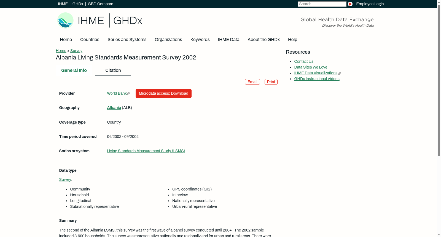Click the scrollbar up arrow
Image resolution: width=441 pixels, height=237 pixels.
click(439, 2)
